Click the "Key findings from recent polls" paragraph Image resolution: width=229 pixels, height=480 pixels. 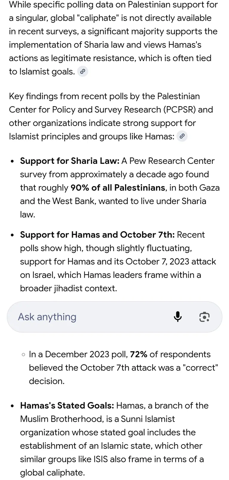(x=111, y=116)
